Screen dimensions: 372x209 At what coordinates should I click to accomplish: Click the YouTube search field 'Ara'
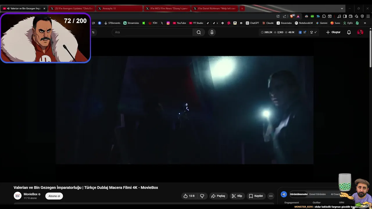[152, 32]
